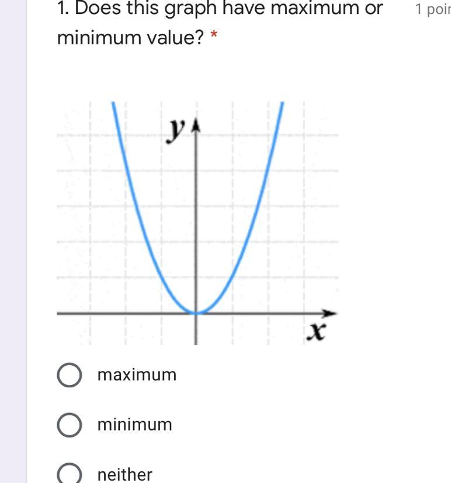Click the x axis label on graph

point(317,331)
